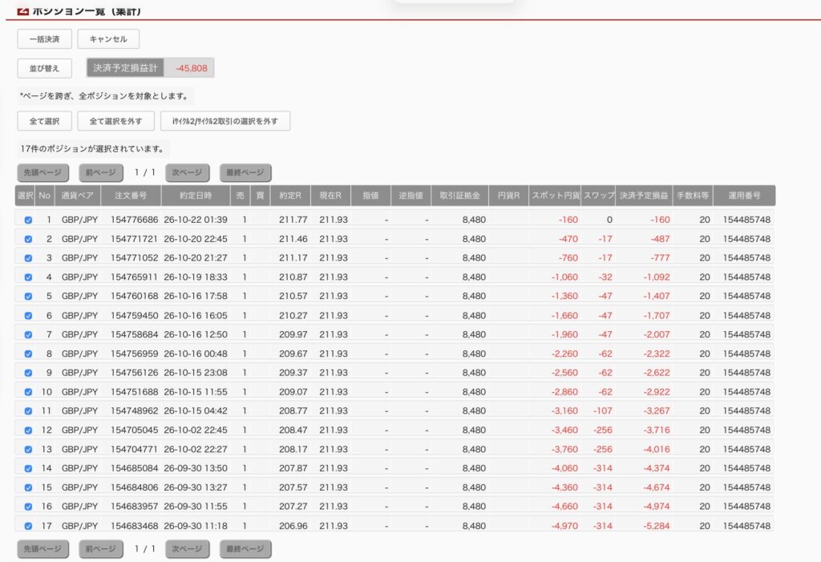Click 前ページ below the table
Screen dimensions: 821x562
[101, 549]
